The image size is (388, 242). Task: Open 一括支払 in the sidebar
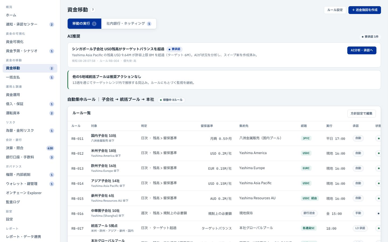30,77
